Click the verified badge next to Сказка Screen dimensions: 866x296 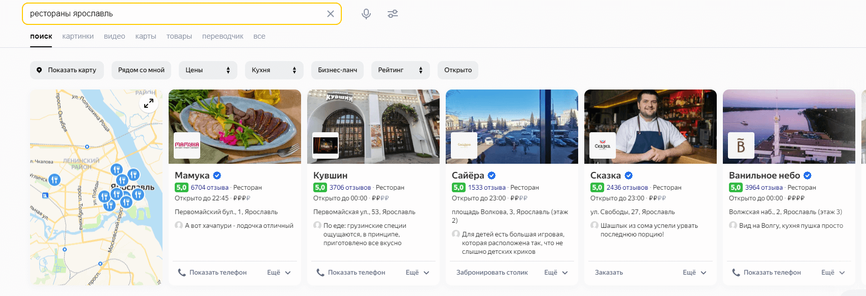(629, 175)
